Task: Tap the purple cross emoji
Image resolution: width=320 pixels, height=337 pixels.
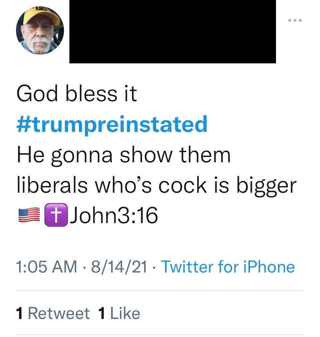Action: point(56,215)
